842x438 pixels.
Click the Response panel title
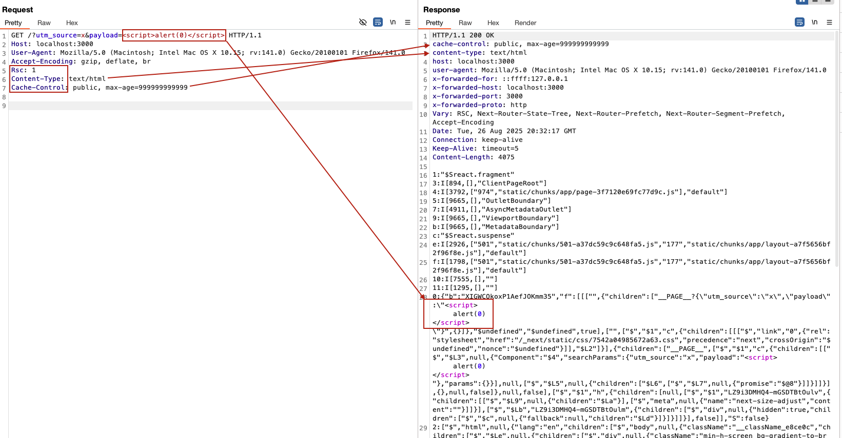coord(442,10)
